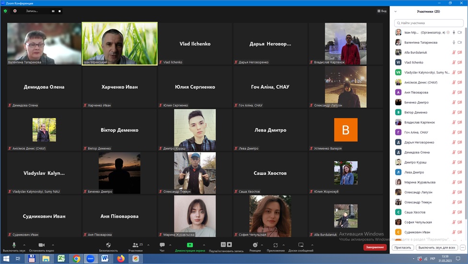Click the red Завершение button
Image resolution: width=468 pixels, height=264 pixels.
pos(375,247)
